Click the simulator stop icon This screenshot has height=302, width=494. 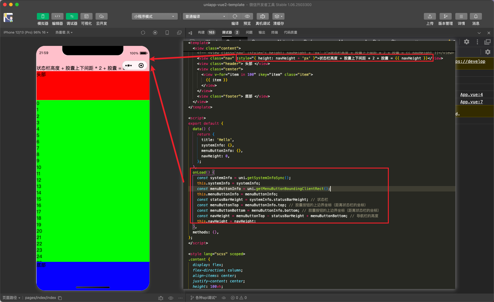tap(155, 33)
